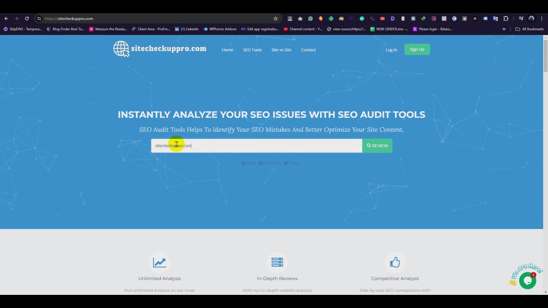The width and height of the screenshot is (548, 308).
Task: Click the media controls icon near profile avatar
Action: (521, 18)
